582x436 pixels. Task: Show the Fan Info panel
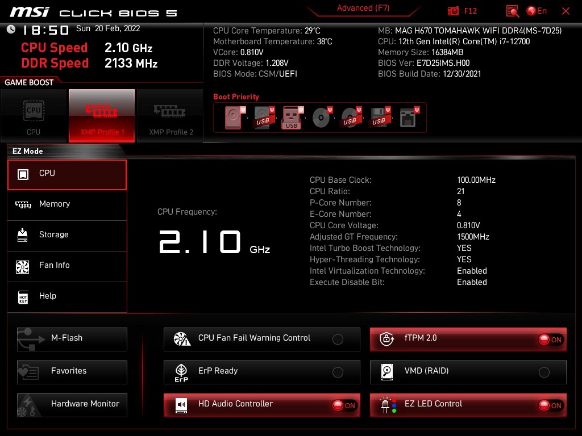point(67,266)
